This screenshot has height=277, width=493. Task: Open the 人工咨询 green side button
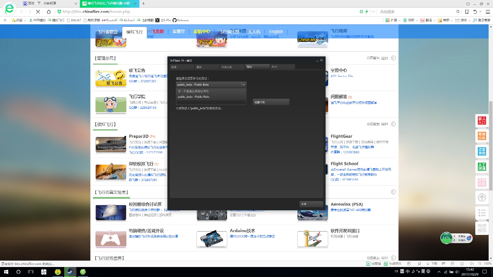(482, 167)
